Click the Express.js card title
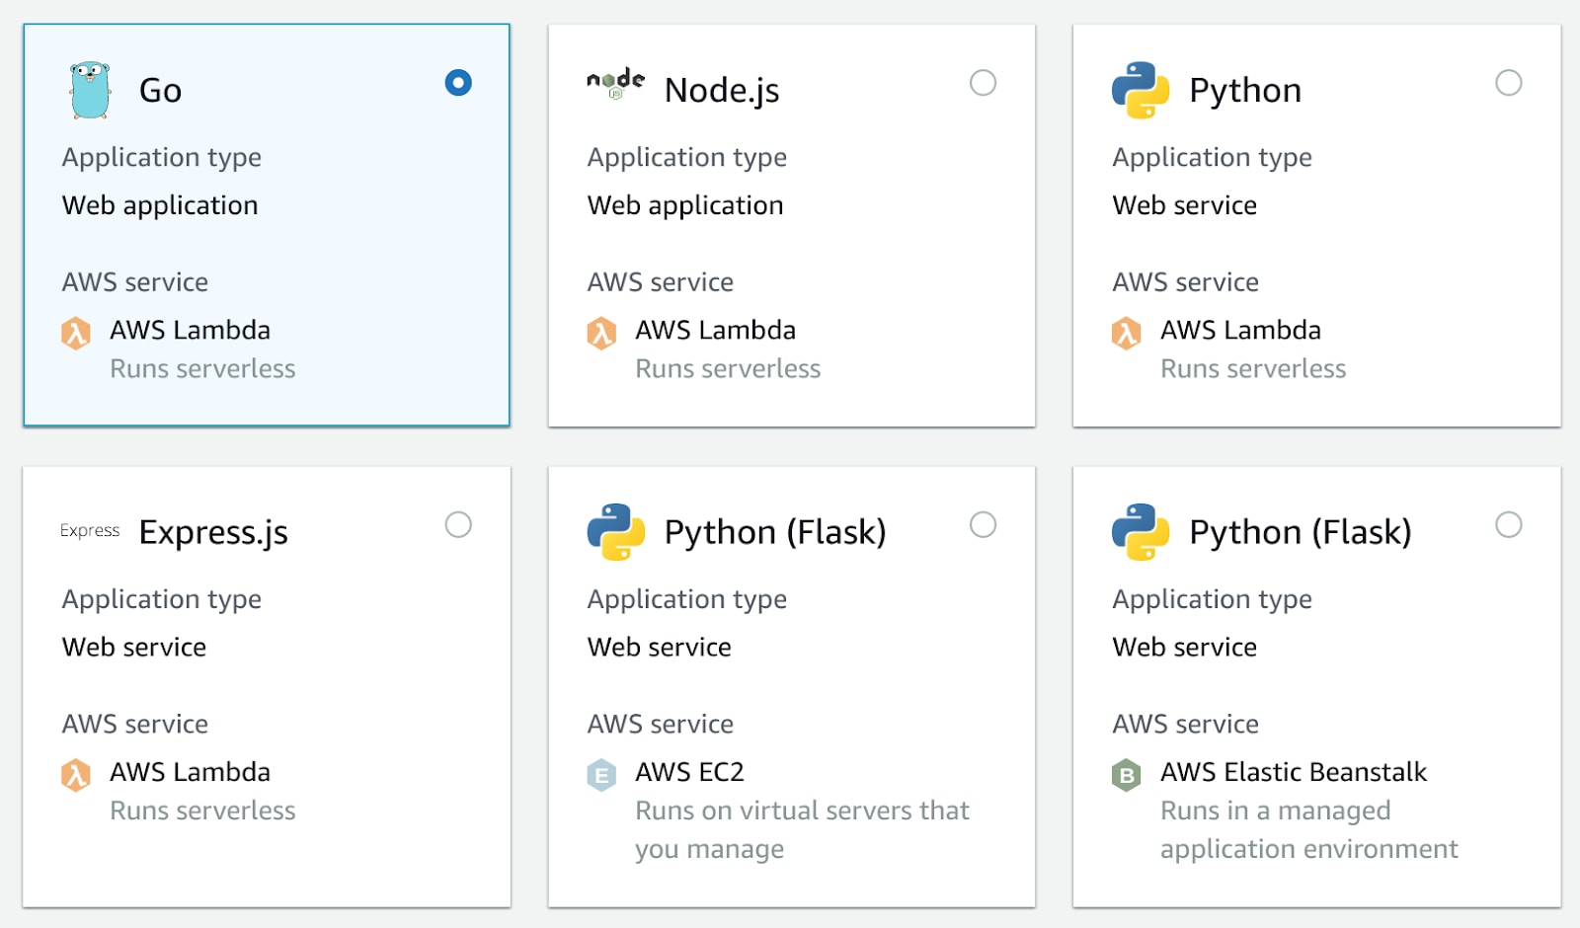 point(213,532)
